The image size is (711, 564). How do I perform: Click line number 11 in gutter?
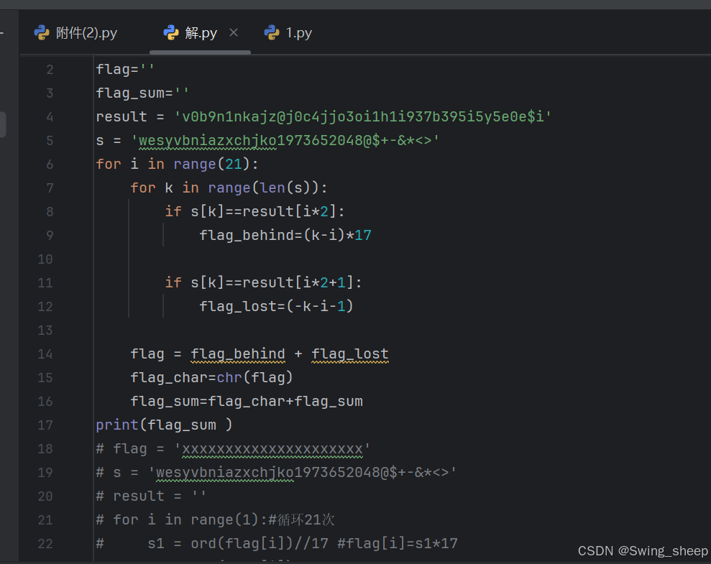45,283
